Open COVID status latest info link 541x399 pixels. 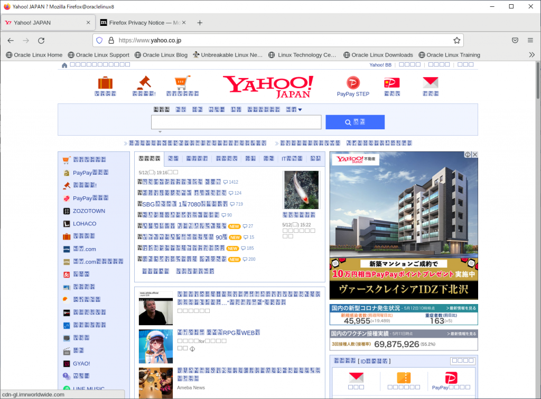[x=461, y=308]
